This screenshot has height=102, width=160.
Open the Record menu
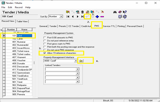pyautogui.click(x=18, y=7)
